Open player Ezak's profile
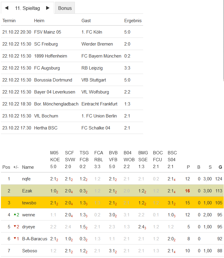The width and height of the screenshot is (224, 258). (26, 191)
